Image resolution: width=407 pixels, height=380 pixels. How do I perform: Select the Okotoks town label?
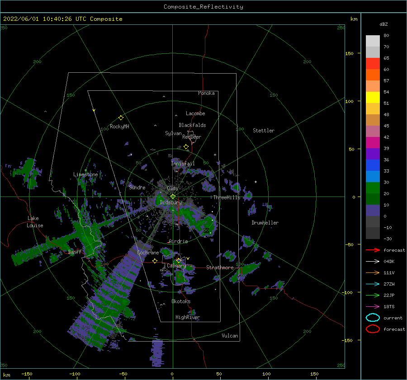[x=181, y=301]
